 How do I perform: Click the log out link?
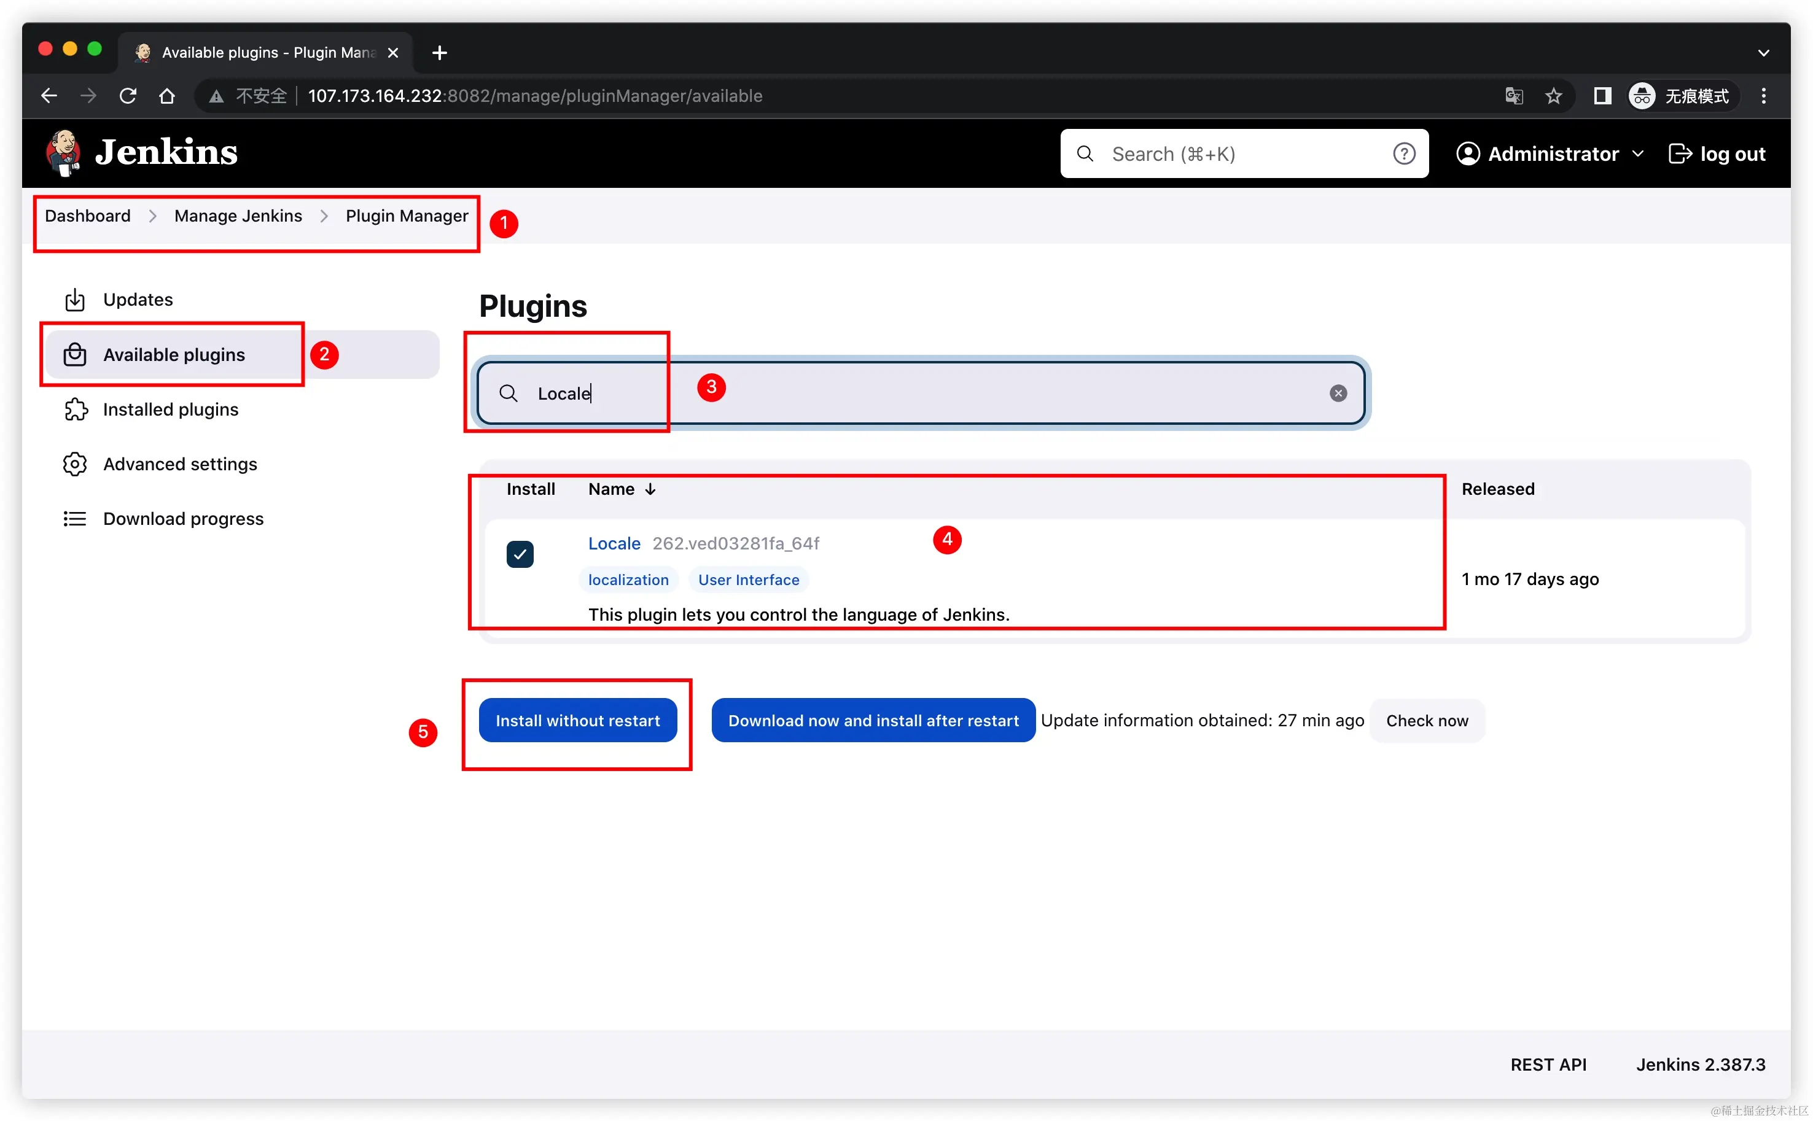pyautogui.click(x=1717, y=153)
